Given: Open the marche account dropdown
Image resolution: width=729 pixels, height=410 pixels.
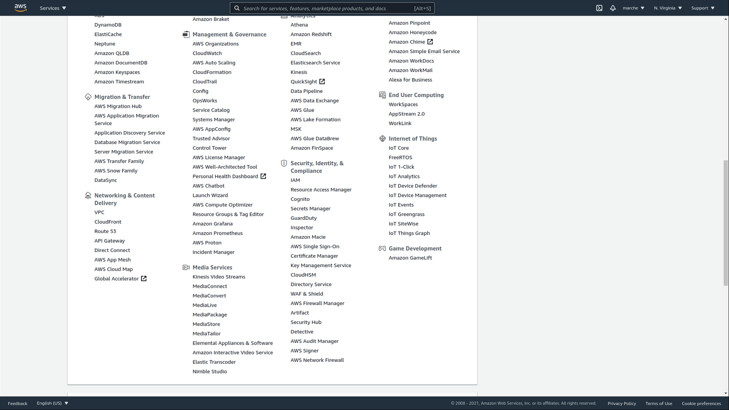Looking at the screenshot, I should click(x=634, y=8).
